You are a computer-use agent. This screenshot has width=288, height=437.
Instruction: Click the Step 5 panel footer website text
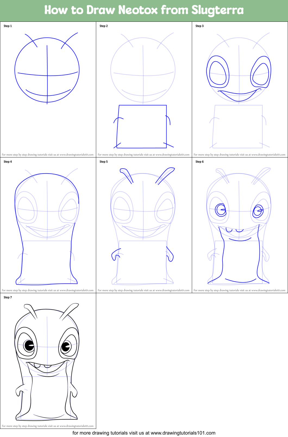point(144,290)
